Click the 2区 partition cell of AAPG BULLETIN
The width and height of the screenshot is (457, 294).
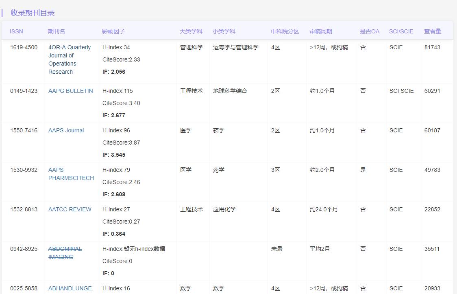pyautogui.click(x=275, y=91)
